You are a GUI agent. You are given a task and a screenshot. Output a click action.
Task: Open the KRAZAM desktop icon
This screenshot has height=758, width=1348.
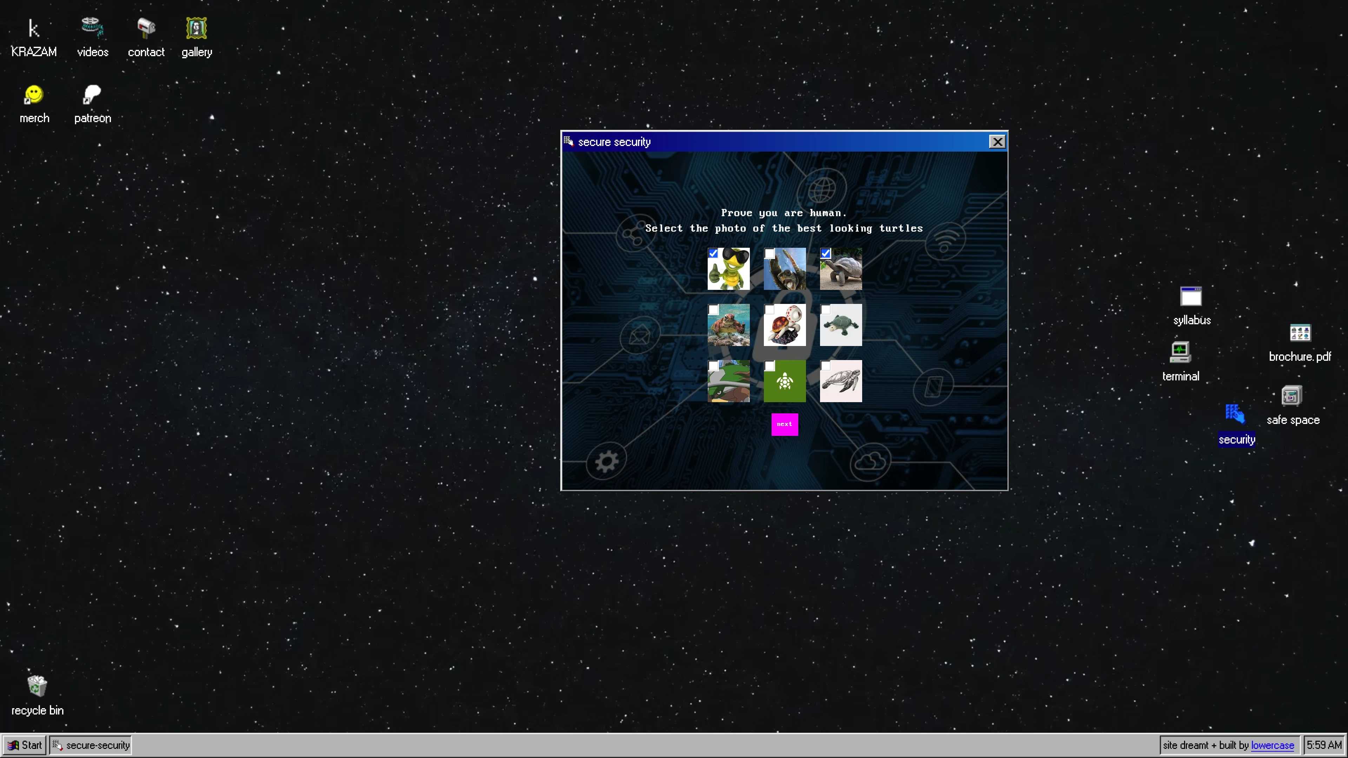click(x=33, y=29)
